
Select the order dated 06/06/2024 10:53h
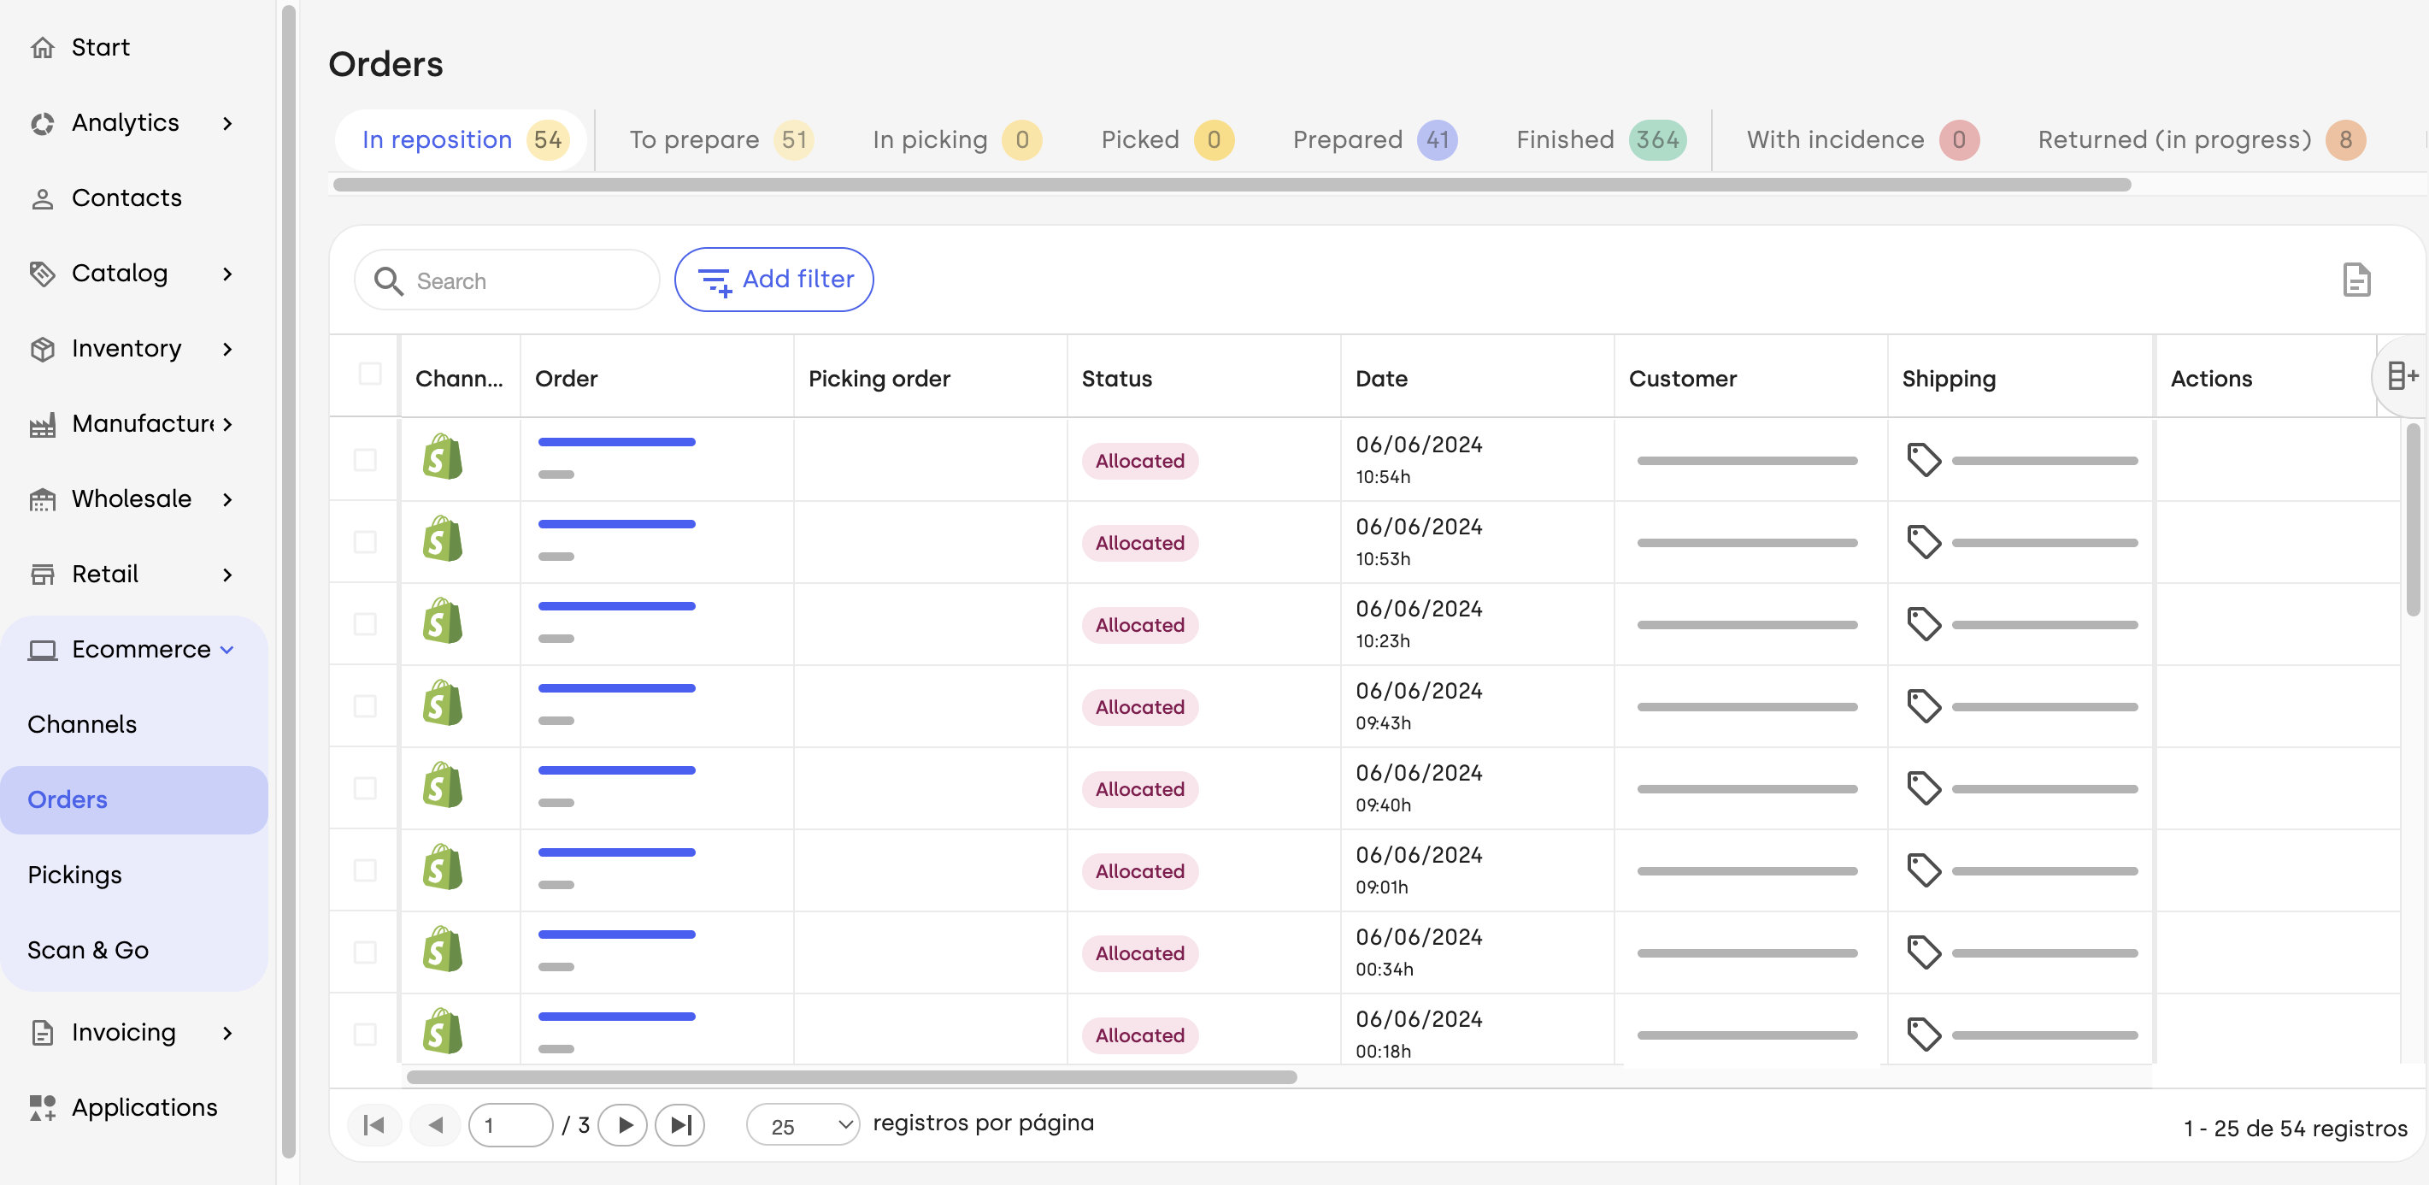(365, 543)
